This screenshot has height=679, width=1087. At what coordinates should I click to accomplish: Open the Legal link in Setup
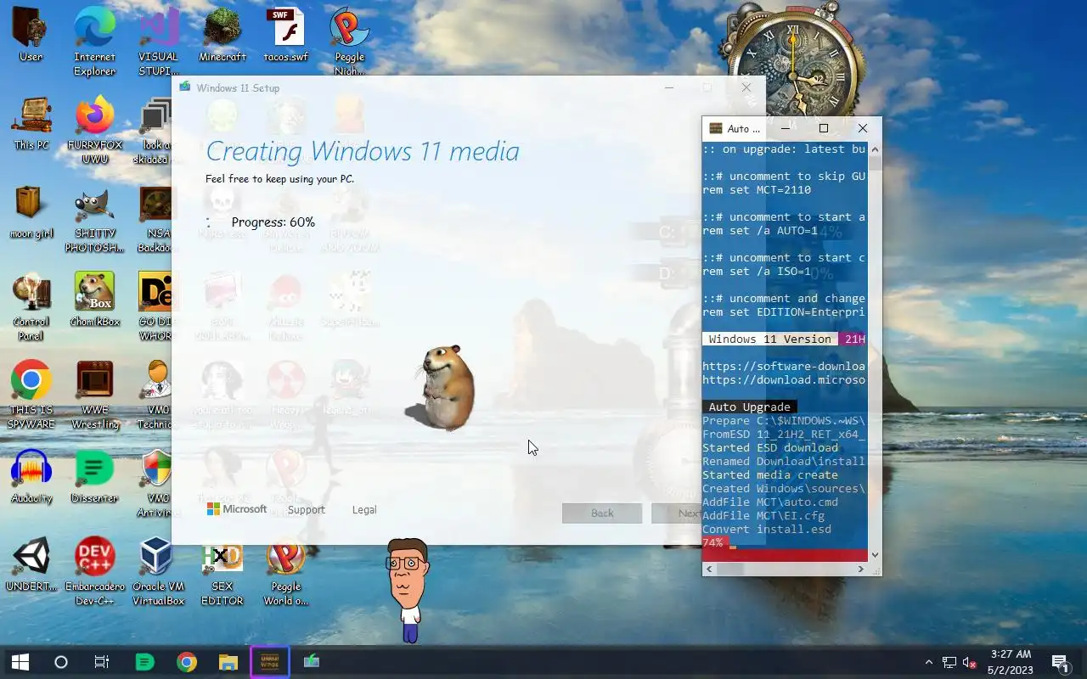point(364,510)
